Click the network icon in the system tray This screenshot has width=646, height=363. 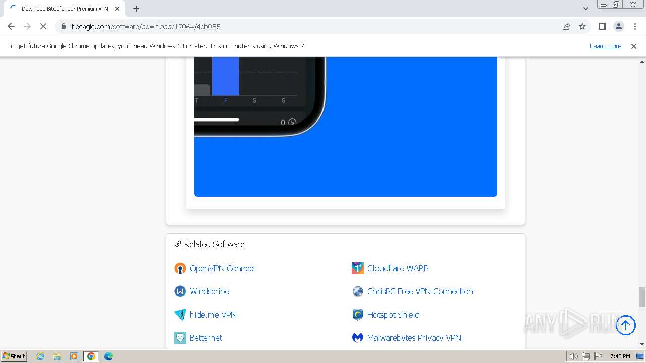coord(586,356)
